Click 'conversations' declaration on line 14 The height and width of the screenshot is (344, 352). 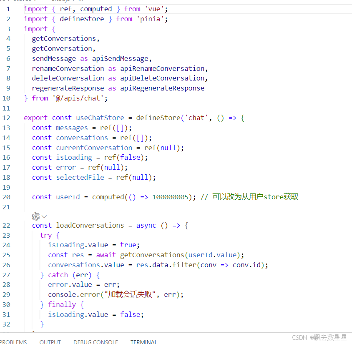(82, 138)
